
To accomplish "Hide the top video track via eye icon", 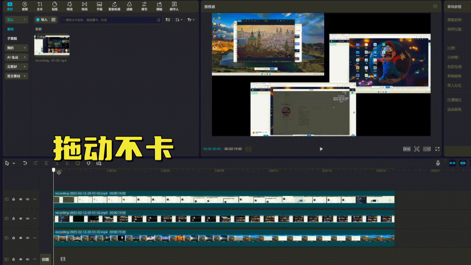I will [21, 199].
